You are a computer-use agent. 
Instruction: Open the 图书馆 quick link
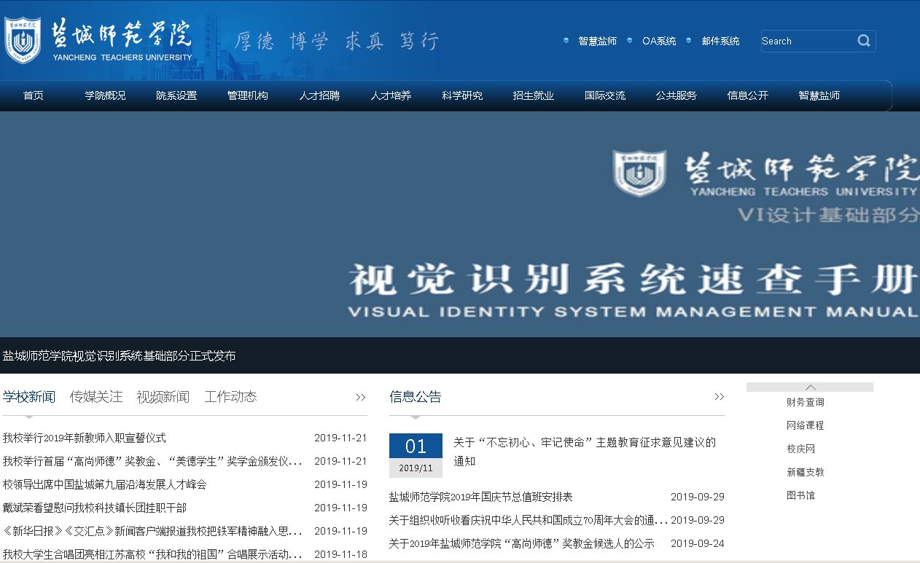[x=801, y=495]
